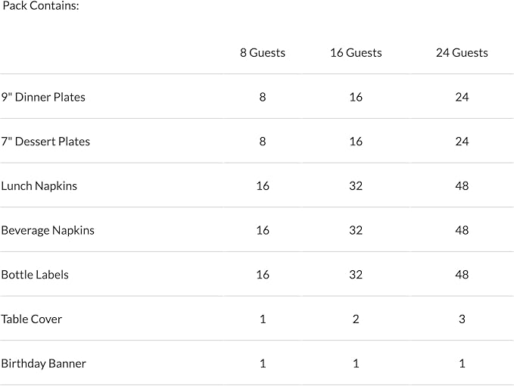Screen dimensions: 514x386
Task: Select Lunch Napkins count for 16 Guests
Action: click(x=356, y=186)
